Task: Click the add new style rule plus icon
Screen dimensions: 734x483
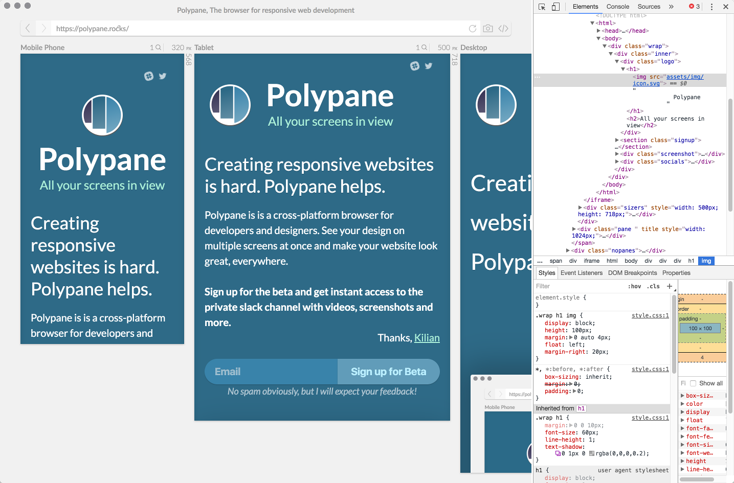Action: point(669,286)
